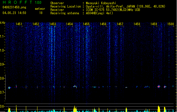Click the 1457 time axis label

click(x=120, y=24)
